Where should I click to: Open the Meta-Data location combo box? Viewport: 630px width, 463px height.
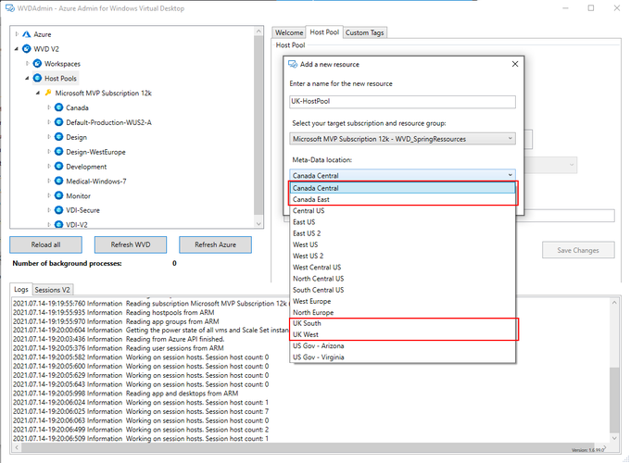403,175
